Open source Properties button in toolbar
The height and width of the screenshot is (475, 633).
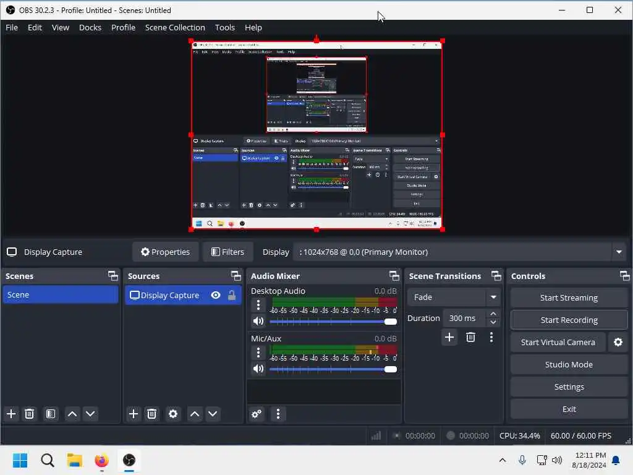click(x=166, y=252)
